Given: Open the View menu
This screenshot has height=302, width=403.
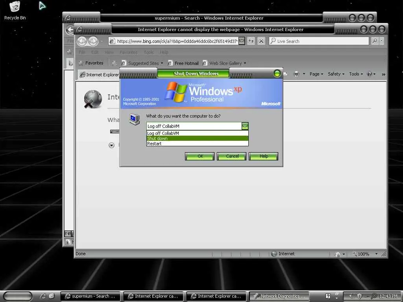Looking at the screenshot, I should pyautogui.click(x=109, y=52).
